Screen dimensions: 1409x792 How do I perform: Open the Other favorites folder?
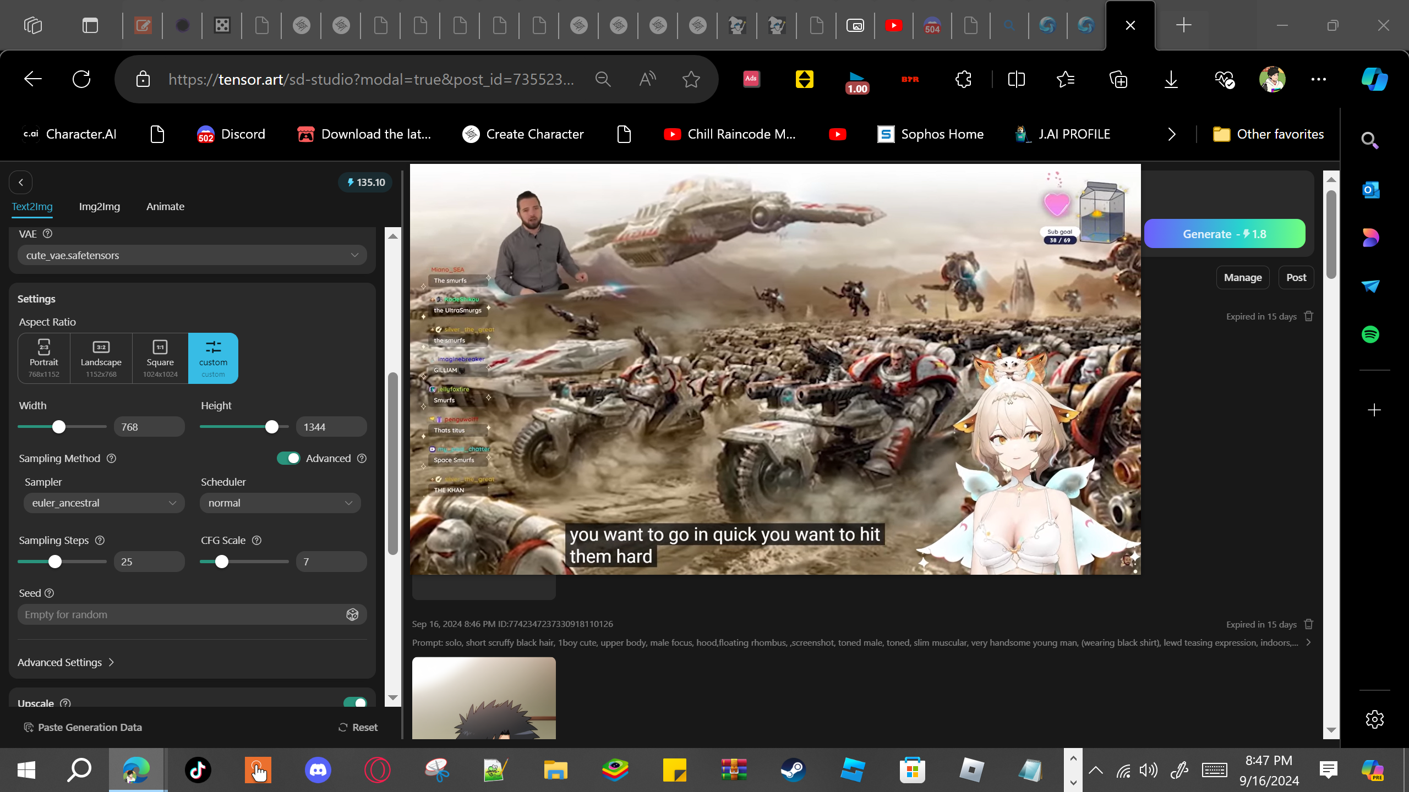click(1269, 134)
